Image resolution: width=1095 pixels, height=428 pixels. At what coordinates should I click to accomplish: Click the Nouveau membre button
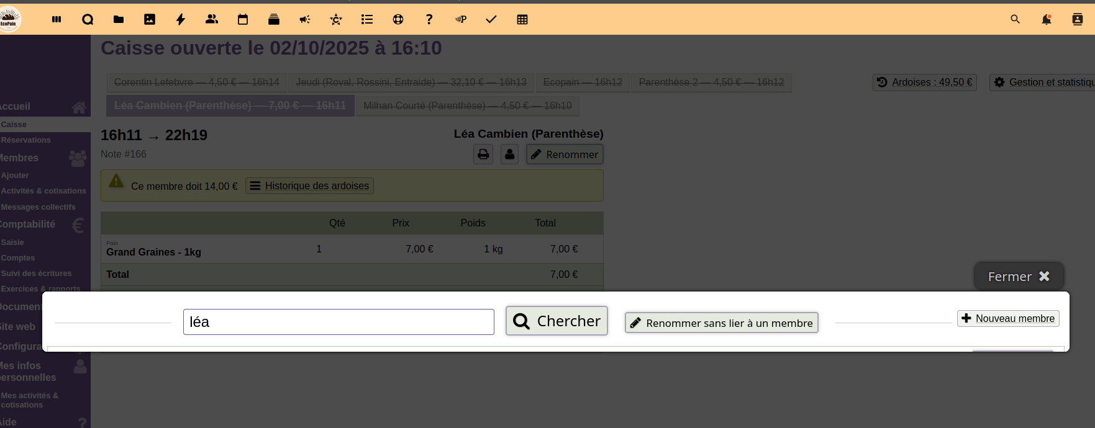(x=1007, y=319)
